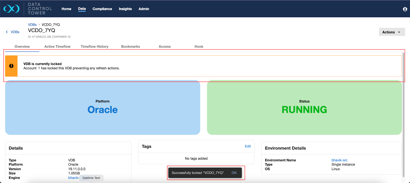The image size is (410, 183).
Task: Open the Insights menu
Action: coord(125,9)
